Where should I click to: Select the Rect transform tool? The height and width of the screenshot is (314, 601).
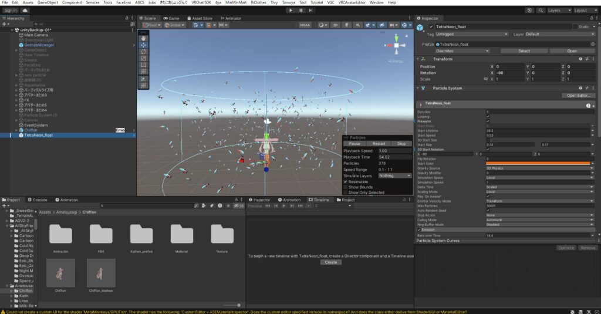144,65
